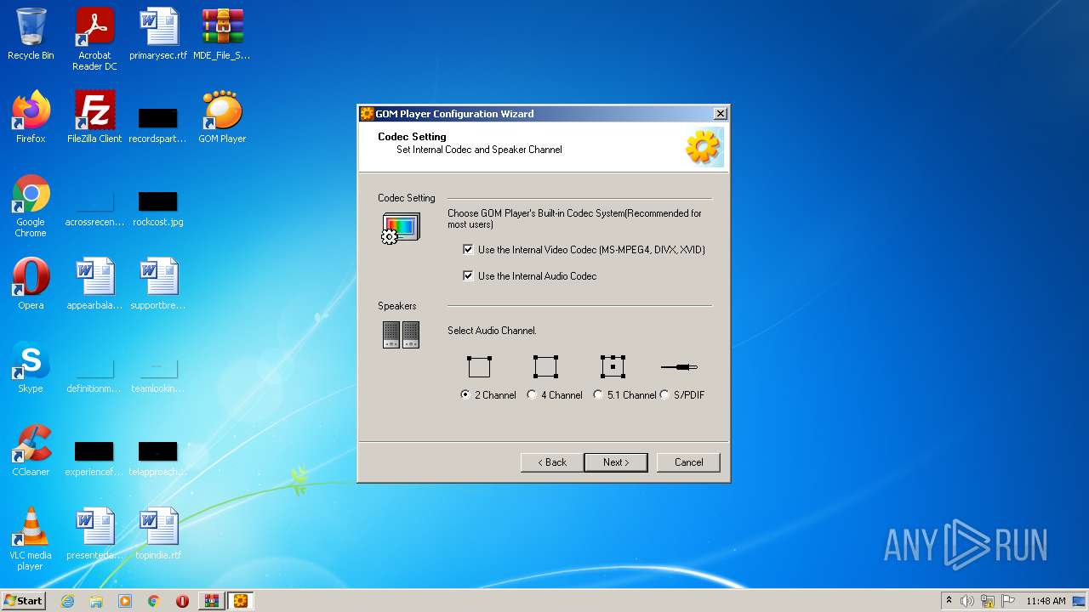
Task: Select the telapproach file icon
Action: tap(158, 457)
